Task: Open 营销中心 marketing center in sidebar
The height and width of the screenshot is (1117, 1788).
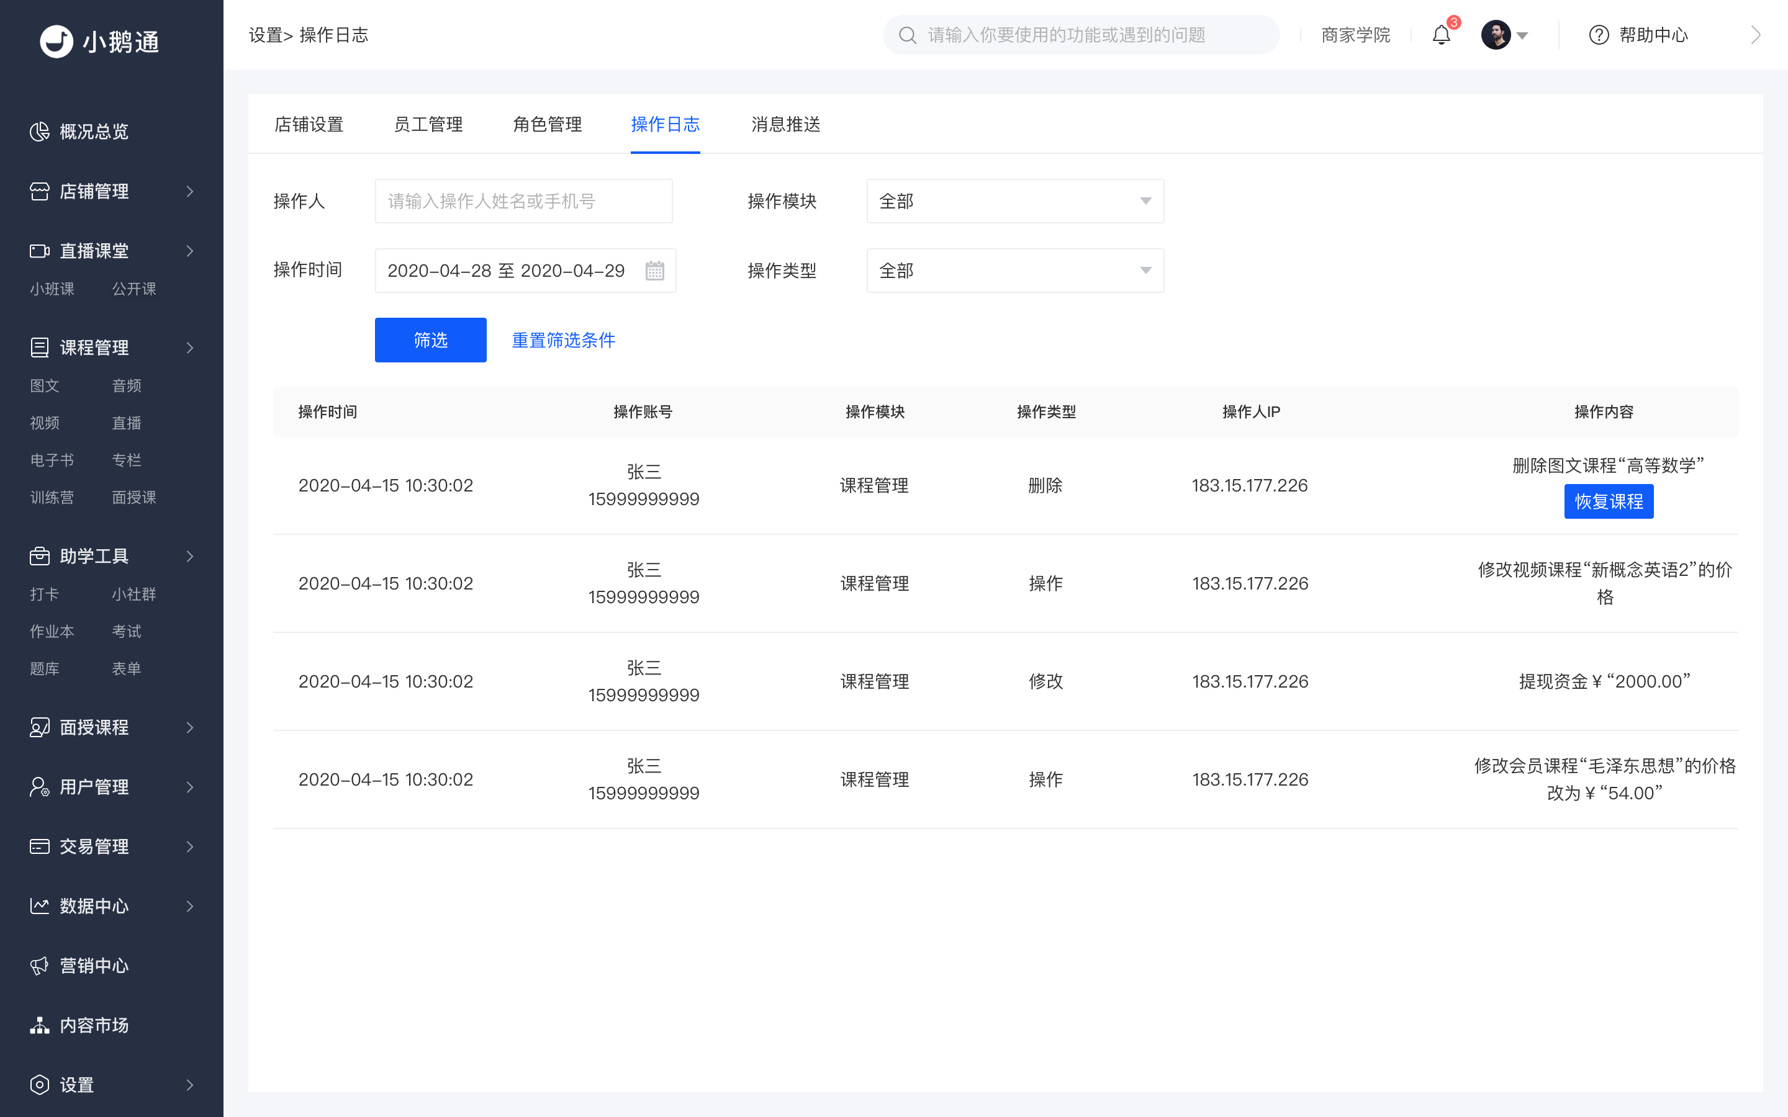Action: point(94,966)
